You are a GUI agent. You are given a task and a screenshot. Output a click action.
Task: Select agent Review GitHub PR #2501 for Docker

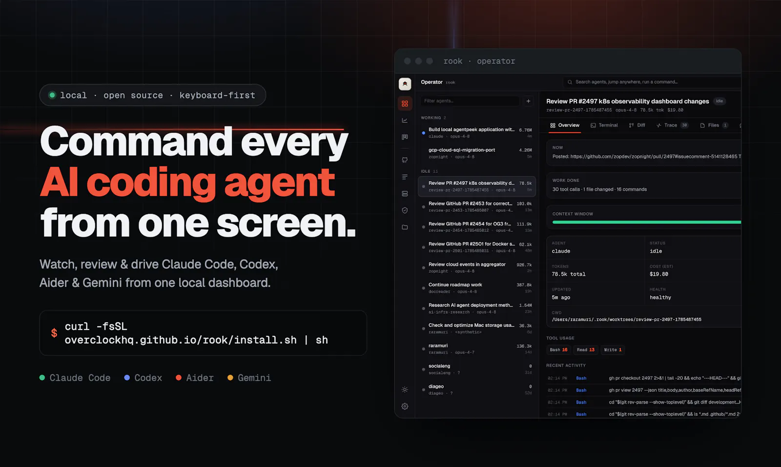477,247
